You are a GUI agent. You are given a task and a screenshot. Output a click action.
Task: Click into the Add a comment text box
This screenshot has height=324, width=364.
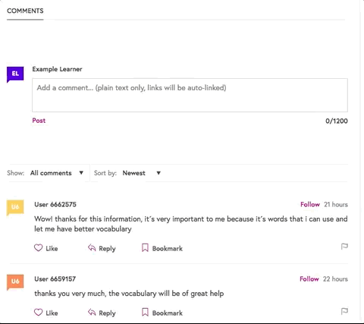pos(190,95)
